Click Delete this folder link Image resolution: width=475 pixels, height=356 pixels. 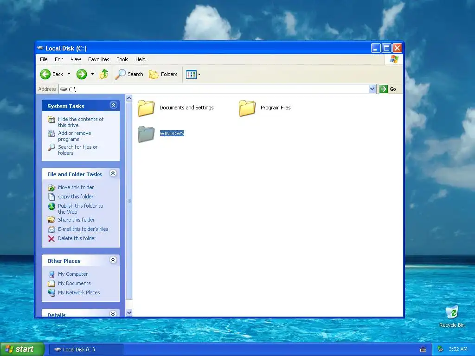77,238
